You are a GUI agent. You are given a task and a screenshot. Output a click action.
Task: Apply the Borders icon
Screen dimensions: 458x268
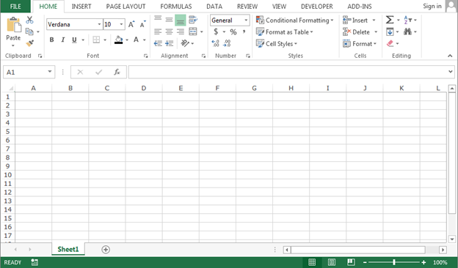click(x=96, y=40)
